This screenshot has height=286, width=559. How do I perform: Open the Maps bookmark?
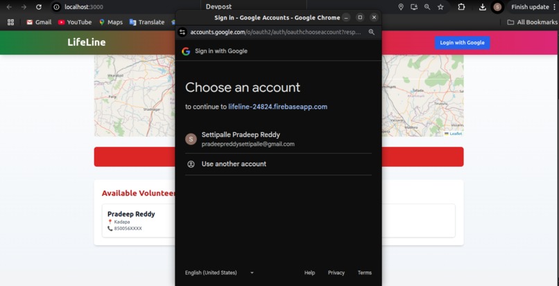click(111, 22)
